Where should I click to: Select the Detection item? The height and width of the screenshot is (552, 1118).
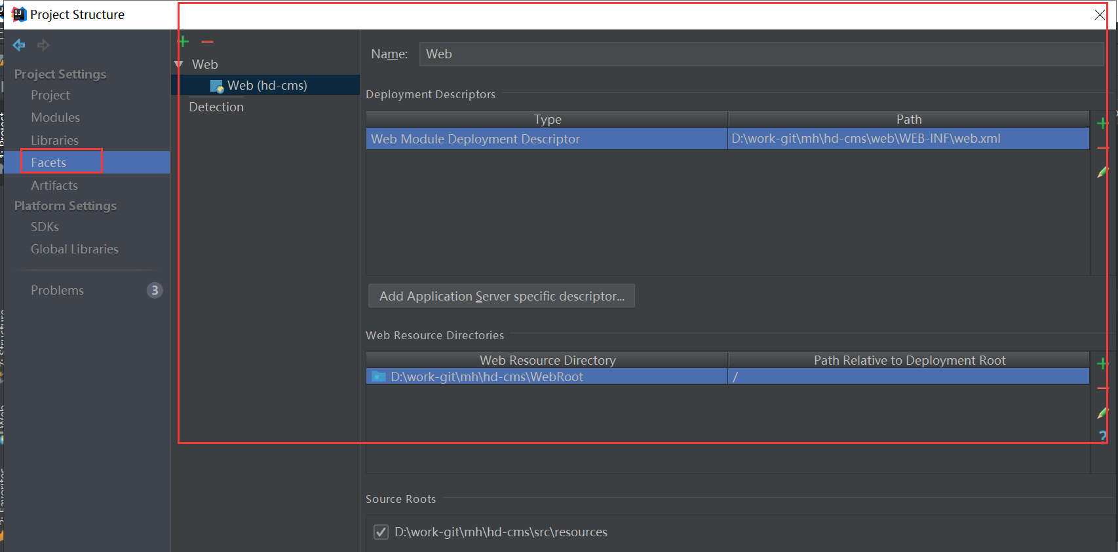click(x=216, y=107)
